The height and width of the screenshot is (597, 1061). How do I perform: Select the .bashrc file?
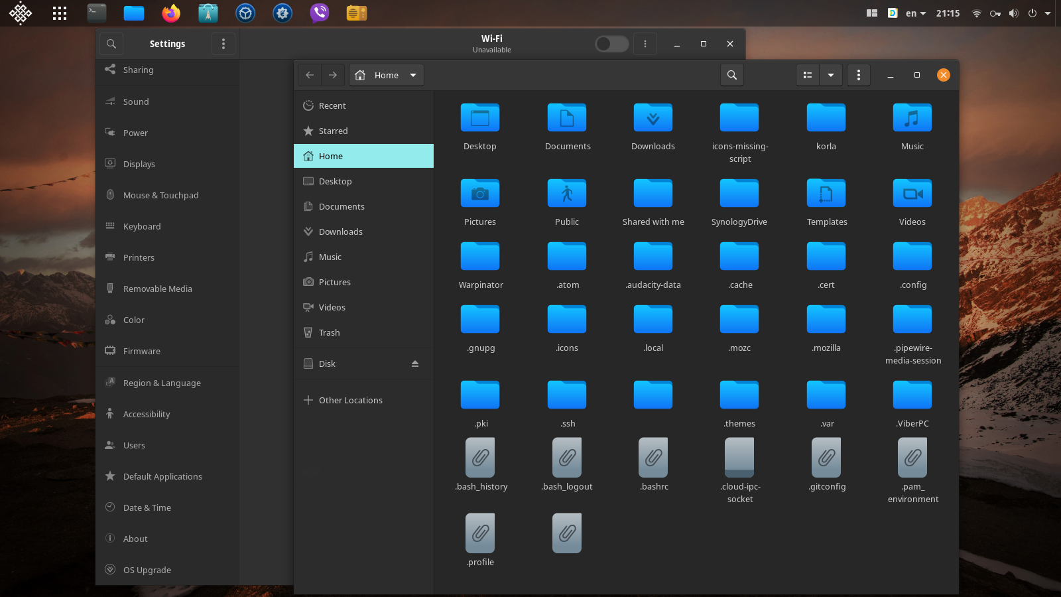coord(653,459)
